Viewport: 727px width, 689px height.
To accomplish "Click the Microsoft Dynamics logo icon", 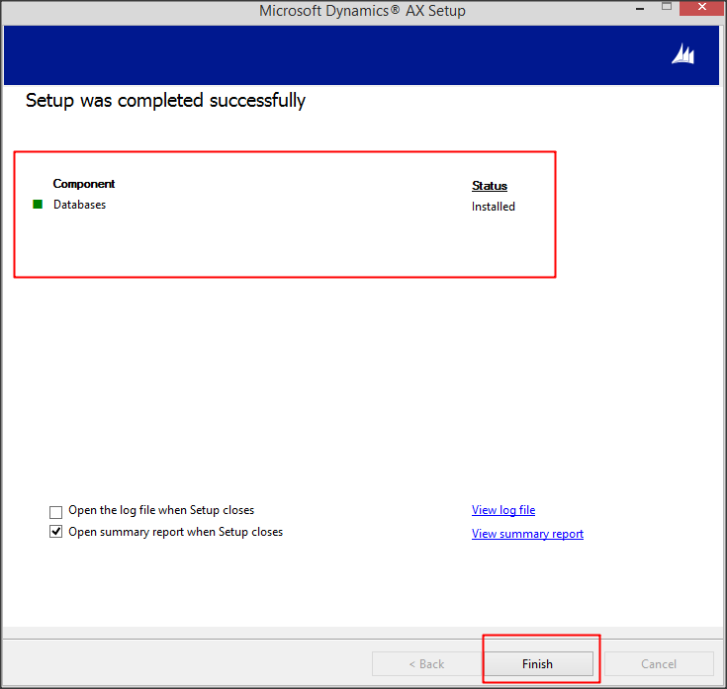I will click(682, 54).
